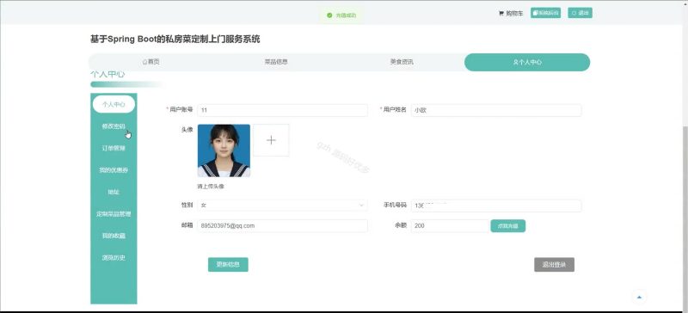This screenshot has height=313, width=688.
Task: Click the 用户账号 input field
Action: (x=283, y=110)
